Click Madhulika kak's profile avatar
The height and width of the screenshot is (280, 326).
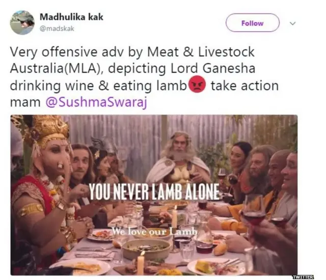22,23
